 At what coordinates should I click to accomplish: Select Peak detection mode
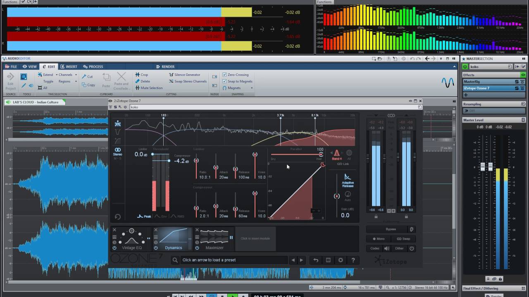(144, 216)
